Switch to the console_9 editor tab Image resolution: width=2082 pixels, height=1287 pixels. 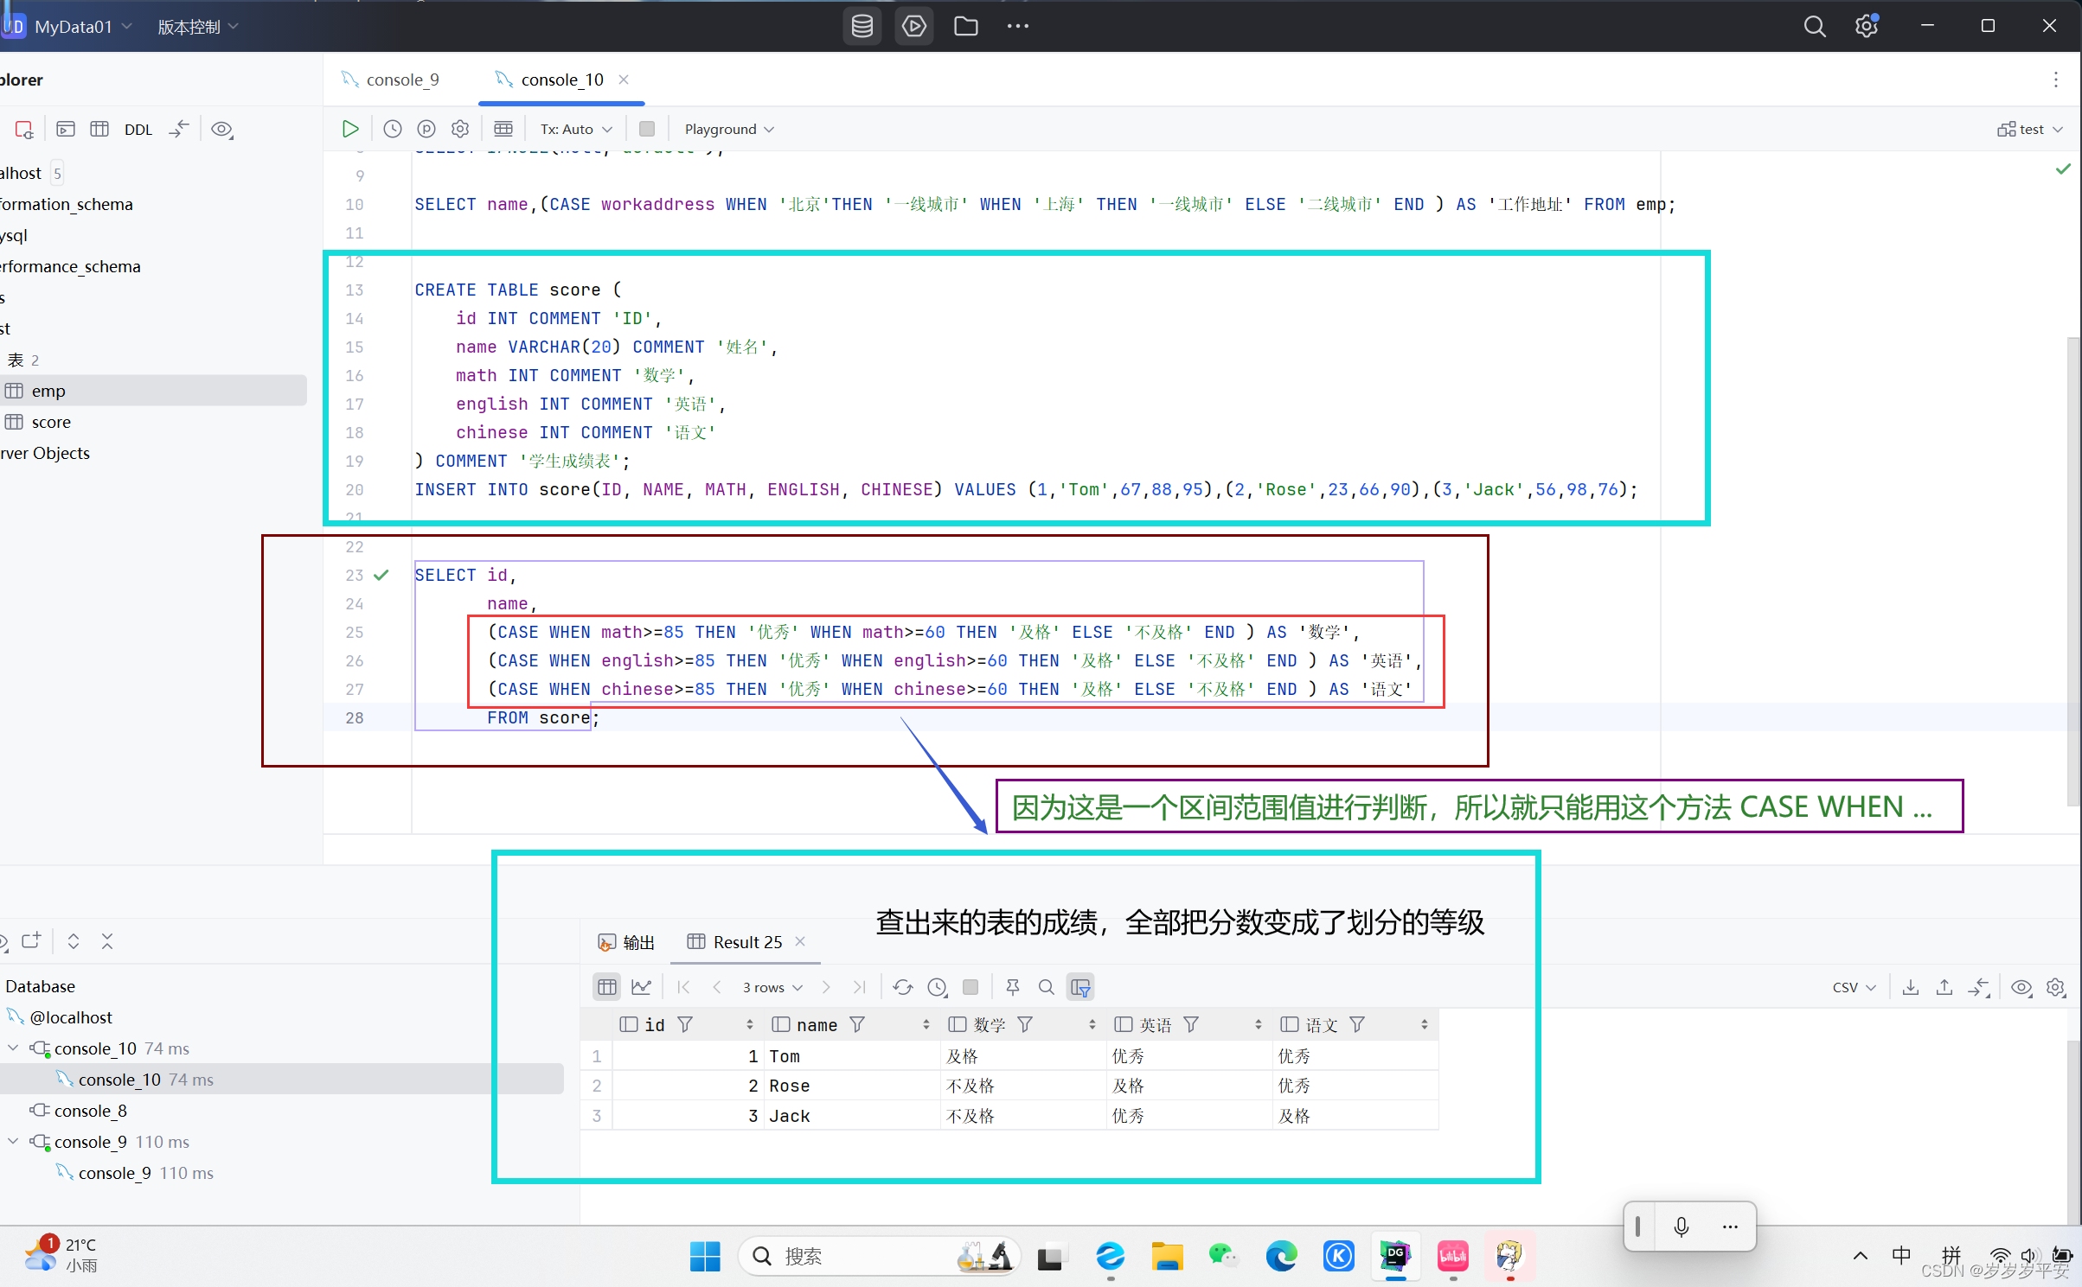click(x=401, y=80)
